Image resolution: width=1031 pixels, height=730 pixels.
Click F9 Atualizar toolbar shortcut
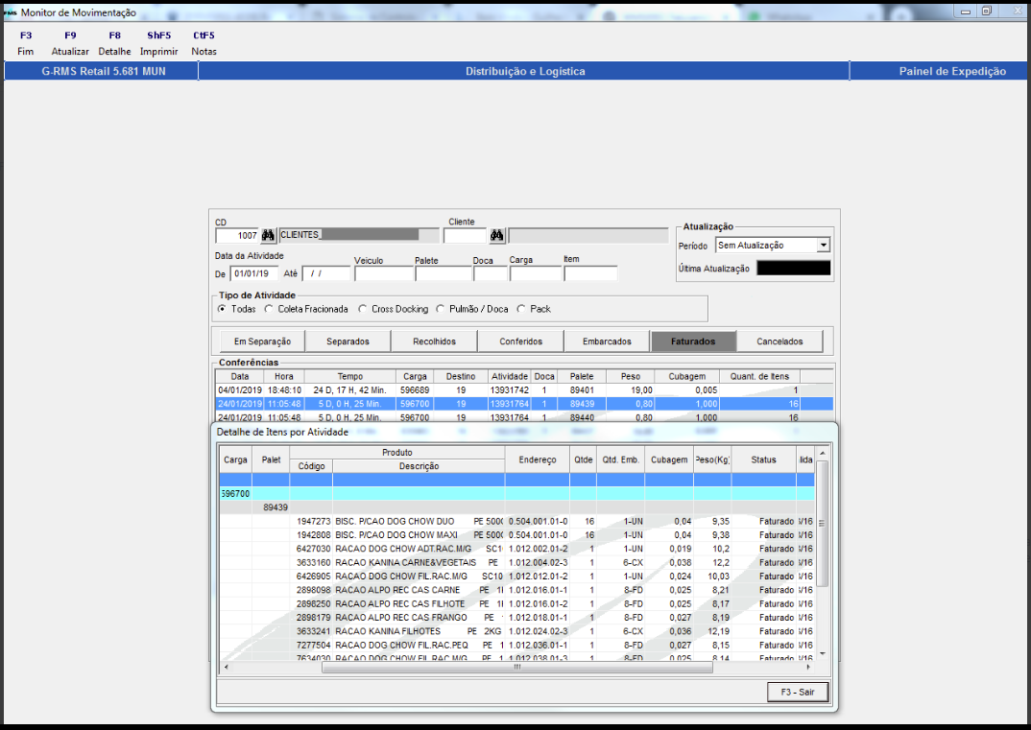pos(70,43)
